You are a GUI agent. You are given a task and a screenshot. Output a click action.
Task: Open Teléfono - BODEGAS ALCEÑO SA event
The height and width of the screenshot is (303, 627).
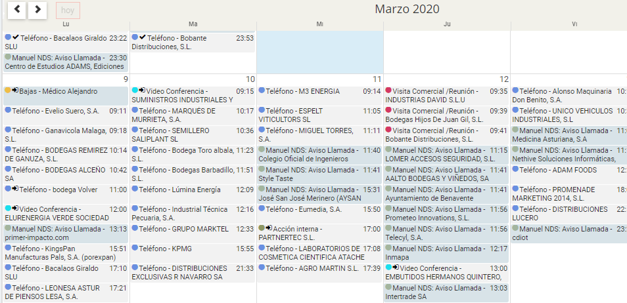pos(66,174)
